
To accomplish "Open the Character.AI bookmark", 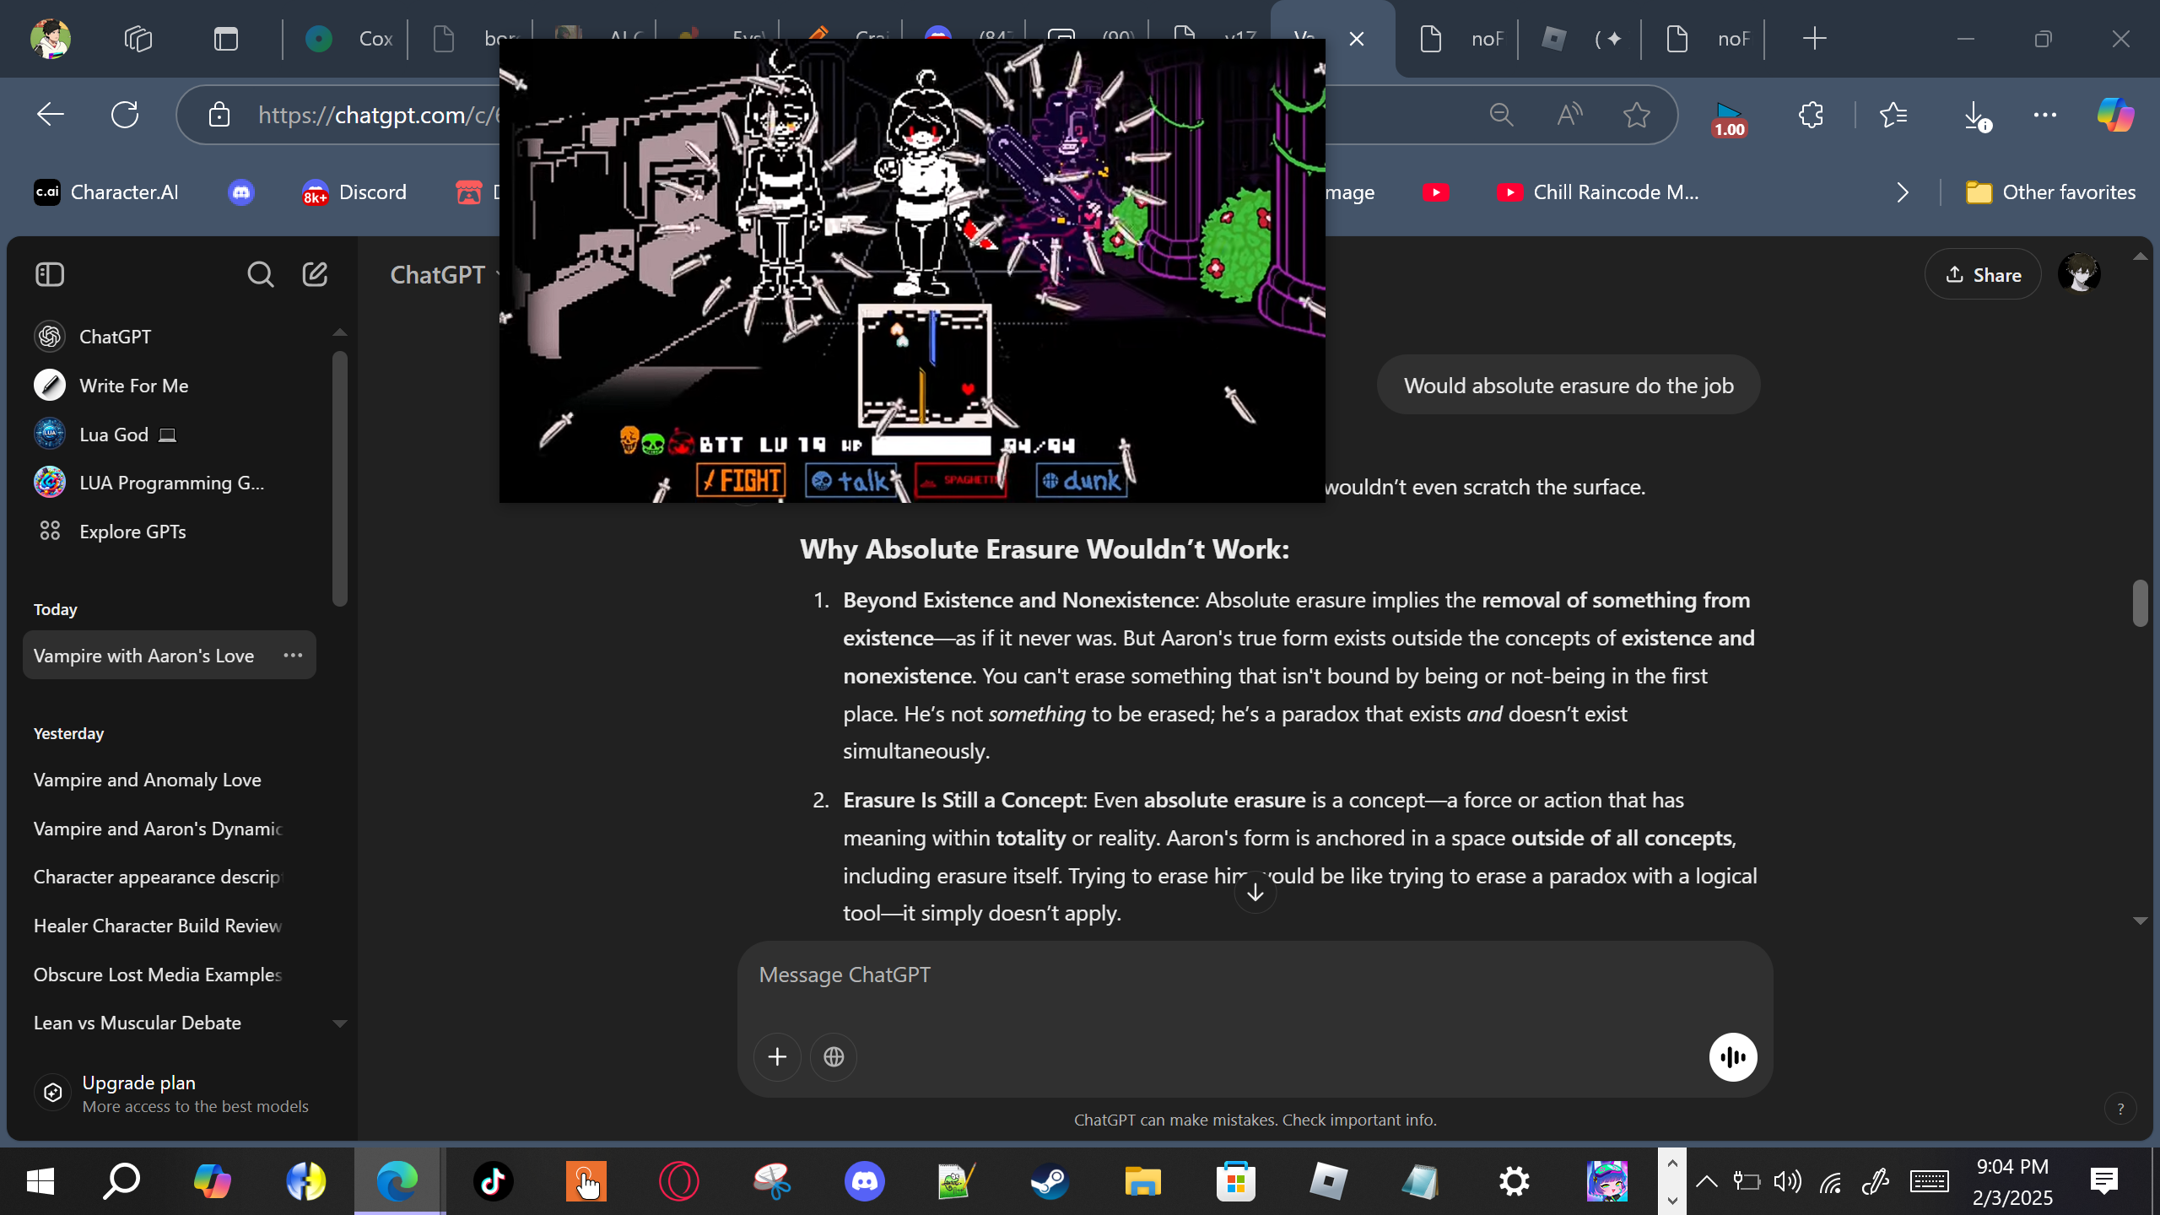I will click(106, 192).
